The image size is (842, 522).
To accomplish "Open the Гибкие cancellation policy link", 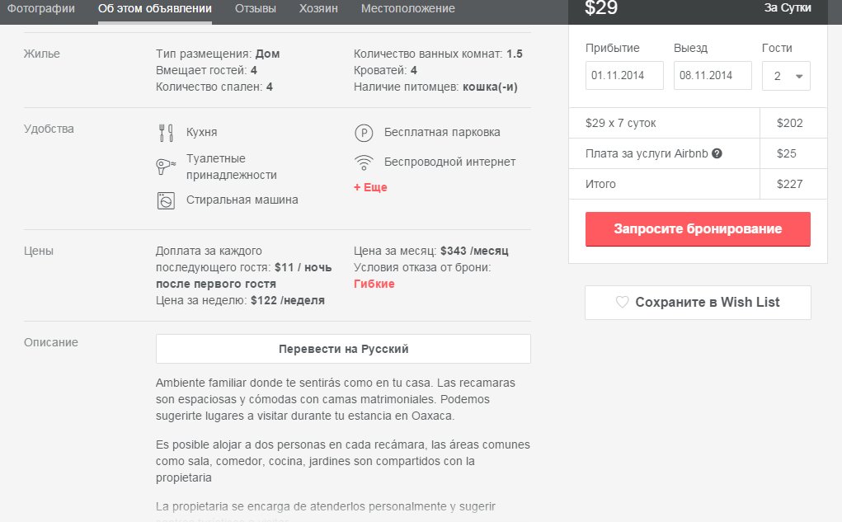I will [x=374, y=284].
